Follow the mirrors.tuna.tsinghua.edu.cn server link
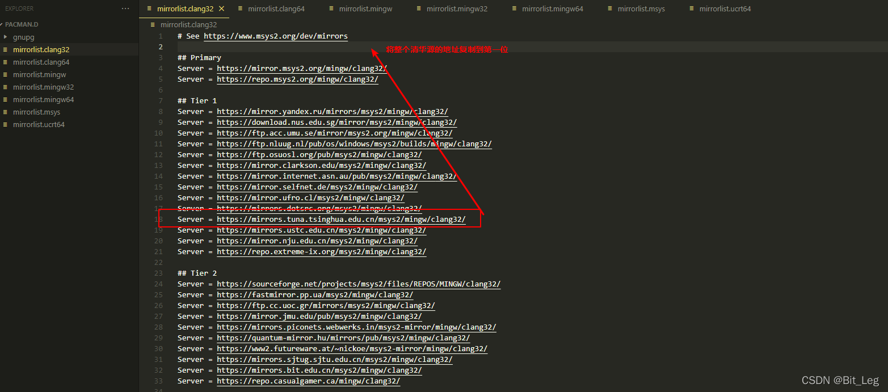 [341, 219]
